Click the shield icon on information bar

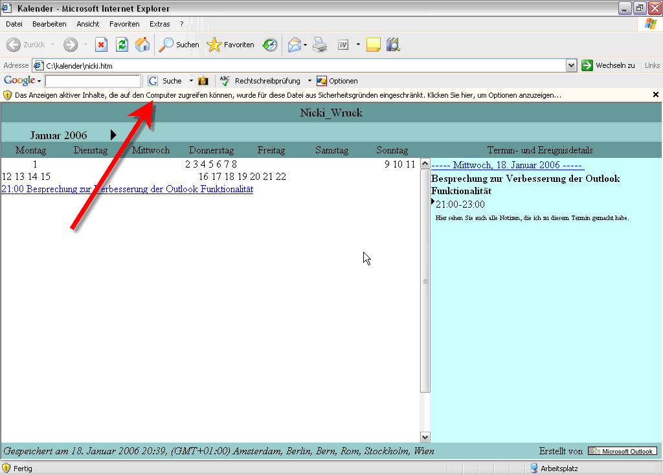click(7, 95)
